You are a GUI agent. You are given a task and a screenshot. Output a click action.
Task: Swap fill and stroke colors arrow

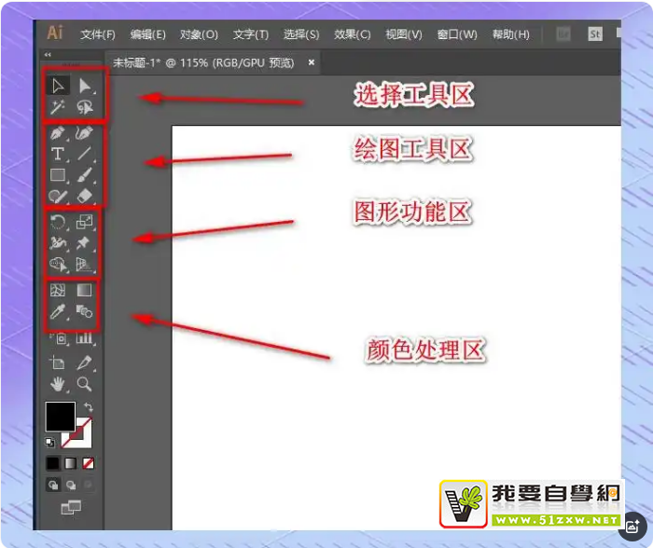pyautogui.click(x=89, y=408)
